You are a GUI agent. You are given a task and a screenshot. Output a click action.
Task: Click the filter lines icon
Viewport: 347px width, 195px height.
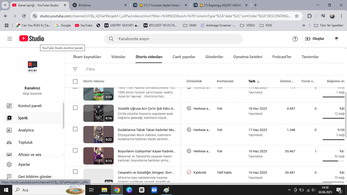[75, 69]
